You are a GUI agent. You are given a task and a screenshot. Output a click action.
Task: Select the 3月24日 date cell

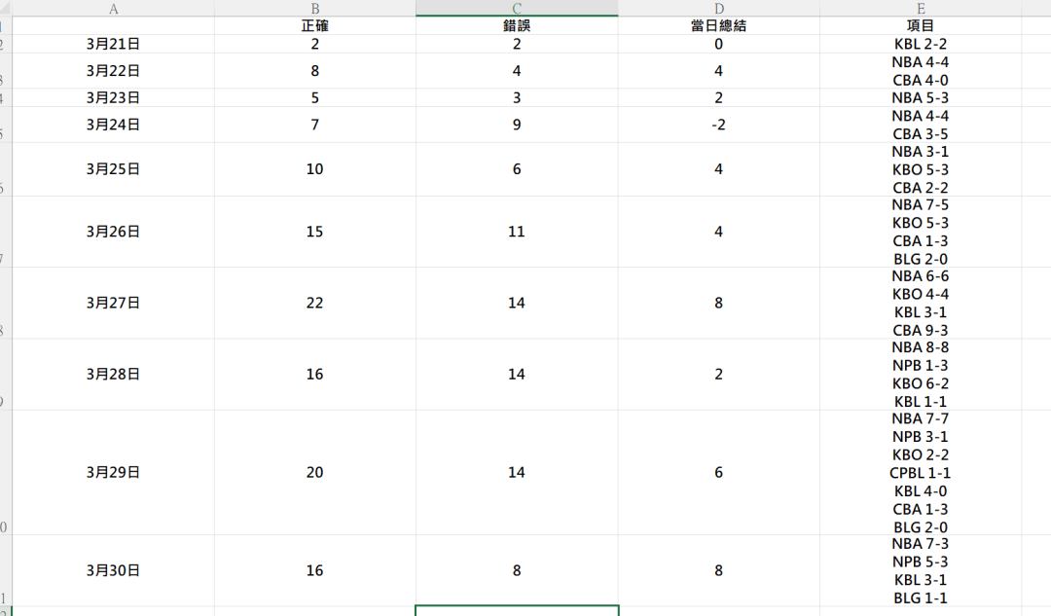pyautogui.click(x=113, y=125)
